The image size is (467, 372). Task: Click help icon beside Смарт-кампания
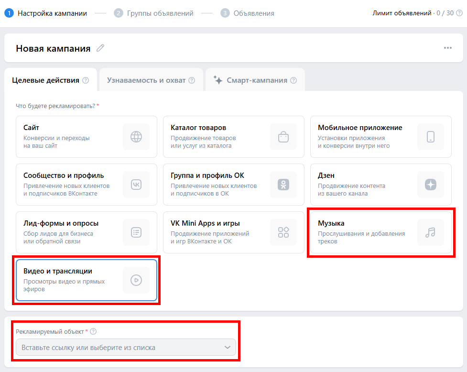[x=293, y=80]
